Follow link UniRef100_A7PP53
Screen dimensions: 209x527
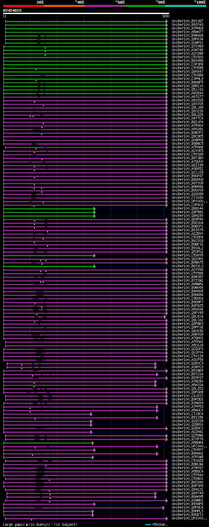(187, 407)
